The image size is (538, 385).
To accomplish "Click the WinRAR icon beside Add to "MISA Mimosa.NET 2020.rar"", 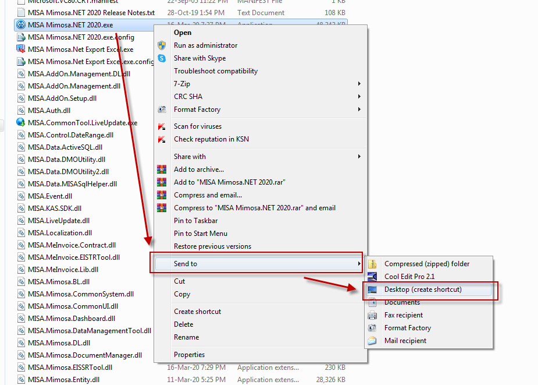I will click(x=162, y=182).
